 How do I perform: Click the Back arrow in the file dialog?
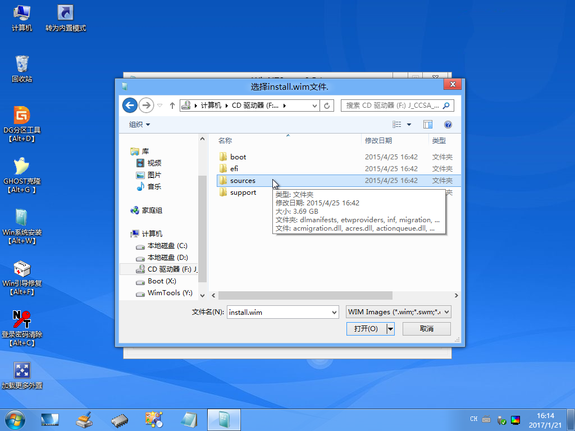(x=130, y=106)
